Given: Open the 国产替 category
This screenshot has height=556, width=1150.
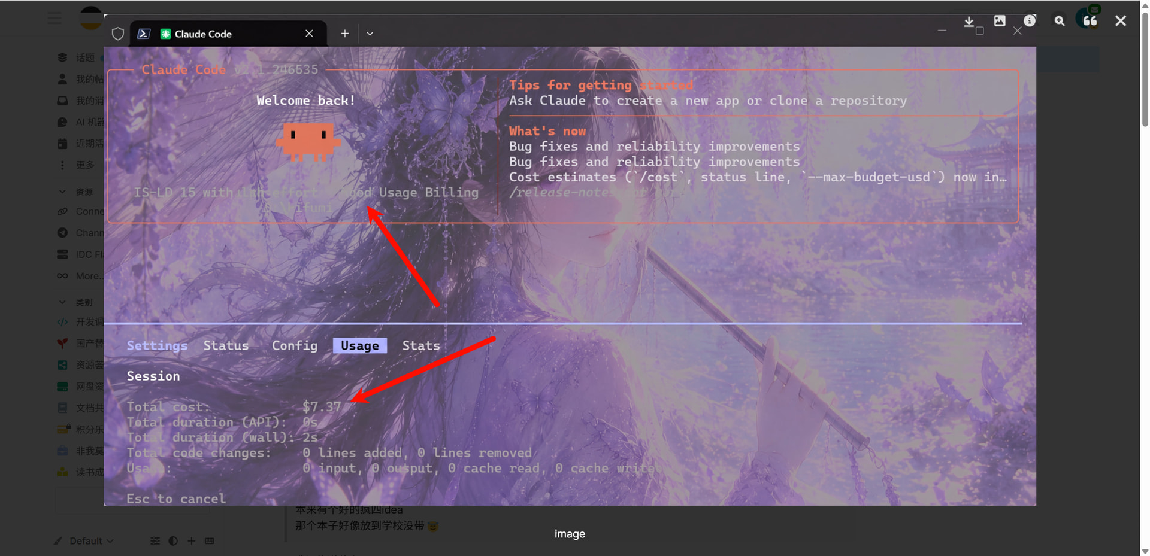Looking at the screenshot, I should [79, 343].
